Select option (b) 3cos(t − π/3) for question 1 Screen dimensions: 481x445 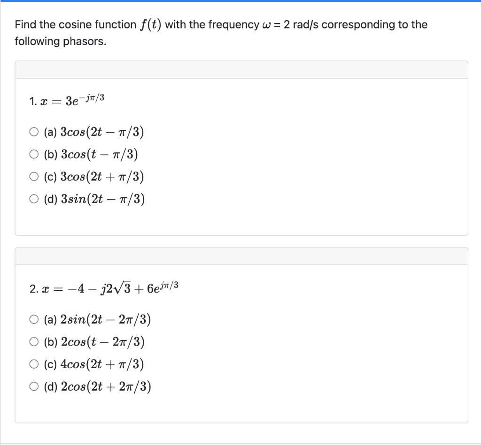(34, 154)
